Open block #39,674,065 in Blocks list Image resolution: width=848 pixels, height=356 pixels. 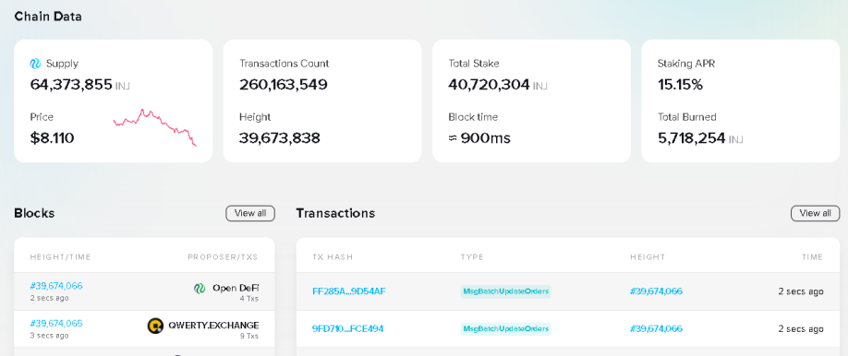click(56, 324)
